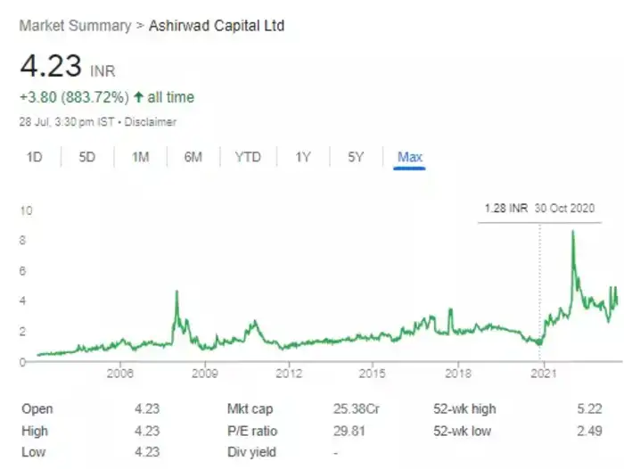This screenshot has width=624, height=469.
Task: Open the 1M chart range
Action: (140, 158)
